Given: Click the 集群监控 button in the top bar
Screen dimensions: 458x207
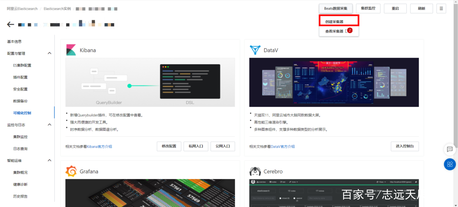Looking at the screenshot, I should (368, 8).
